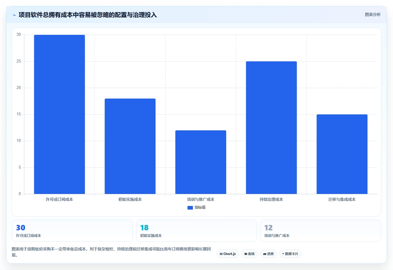Click the chart title 项目软件总拥有成本

point(88,15)
